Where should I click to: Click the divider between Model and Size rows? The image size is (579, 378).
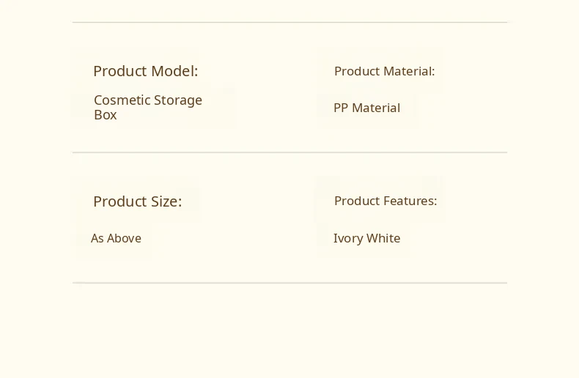coord(290,152)
